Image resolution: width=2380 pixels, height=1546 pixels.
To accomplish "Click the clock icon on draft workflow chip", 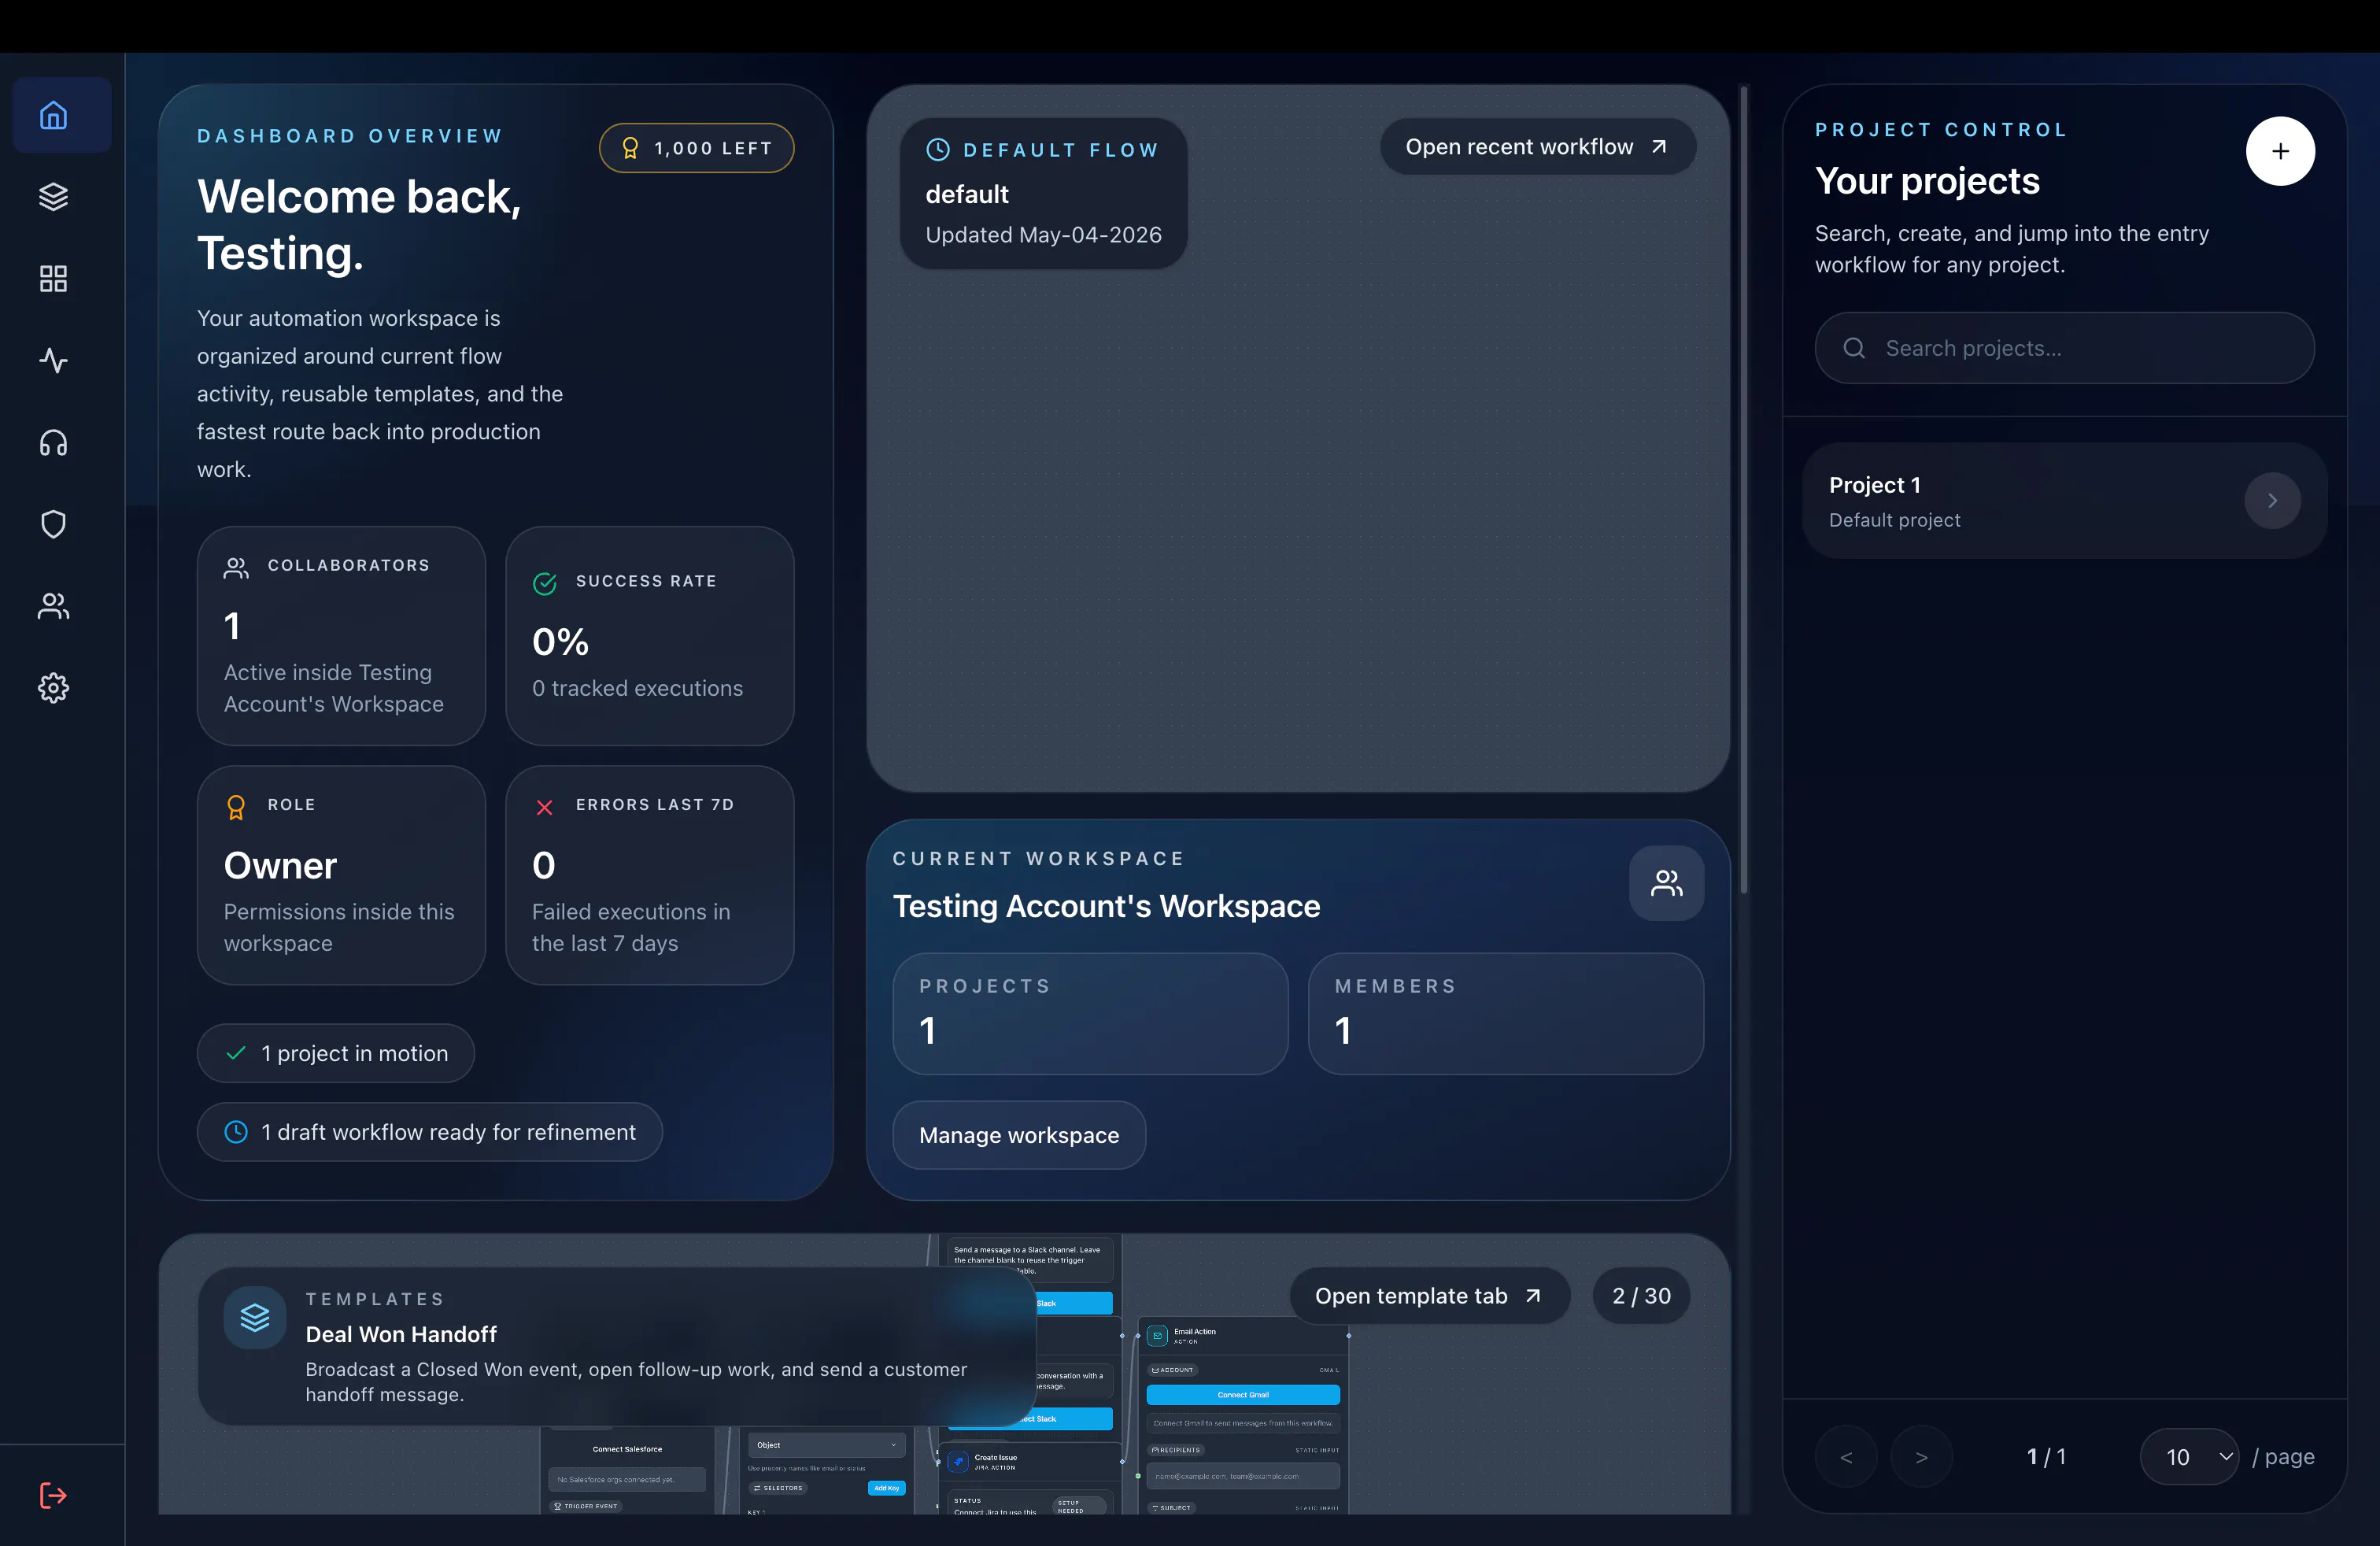I will pyautogui.click(x=236, y=1132).
